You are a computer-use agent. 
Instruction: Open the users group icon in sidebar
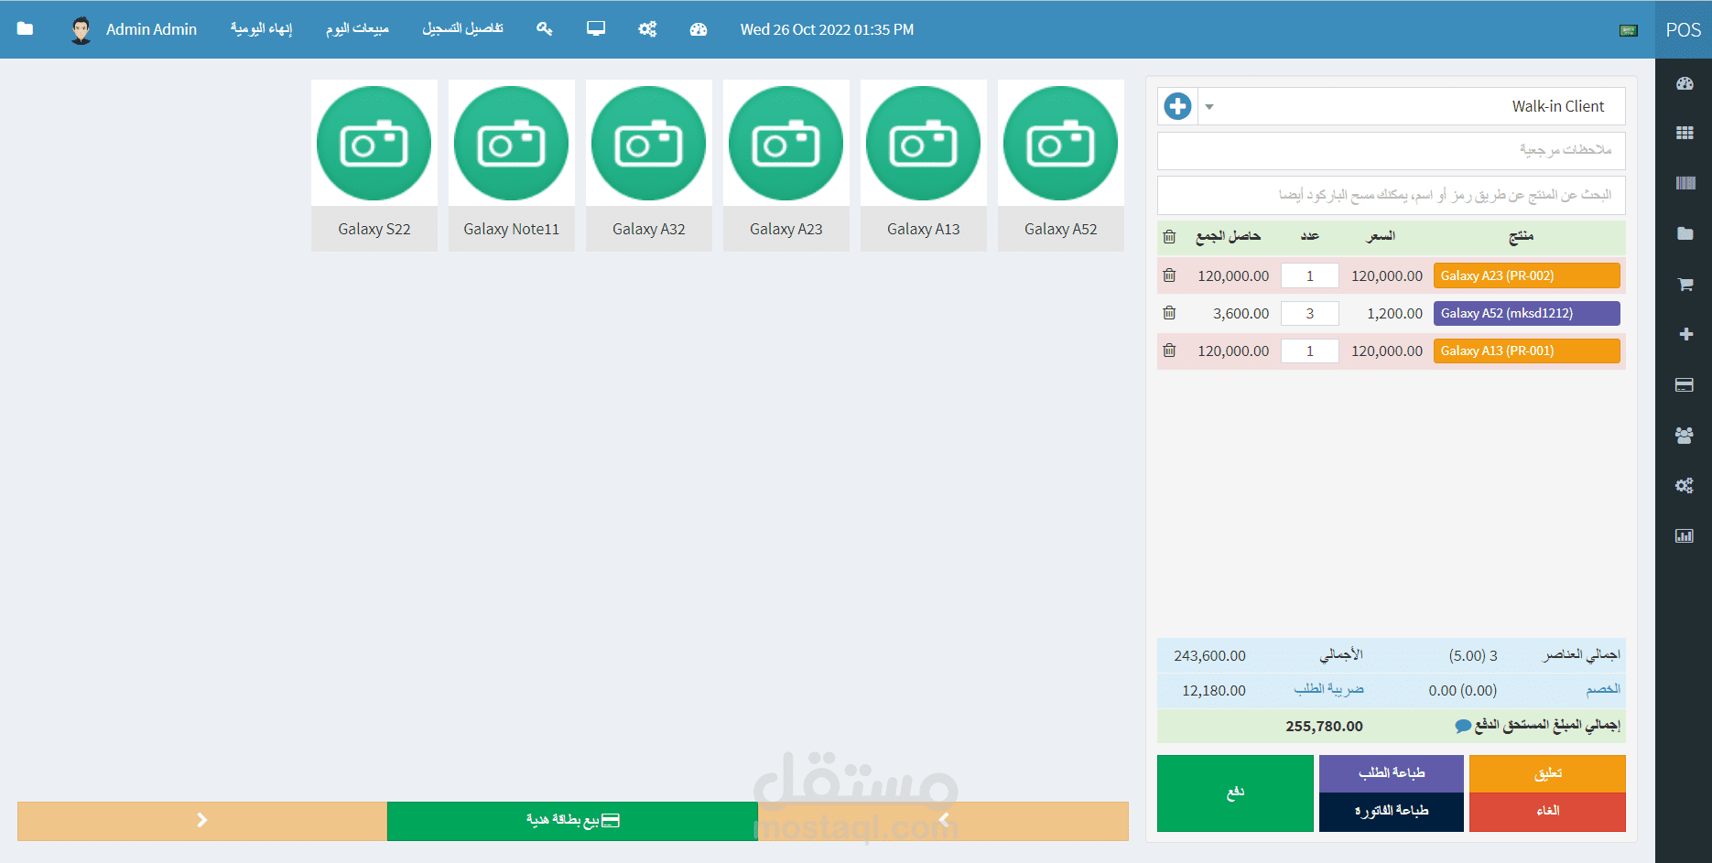click(x=1685, y=436)
